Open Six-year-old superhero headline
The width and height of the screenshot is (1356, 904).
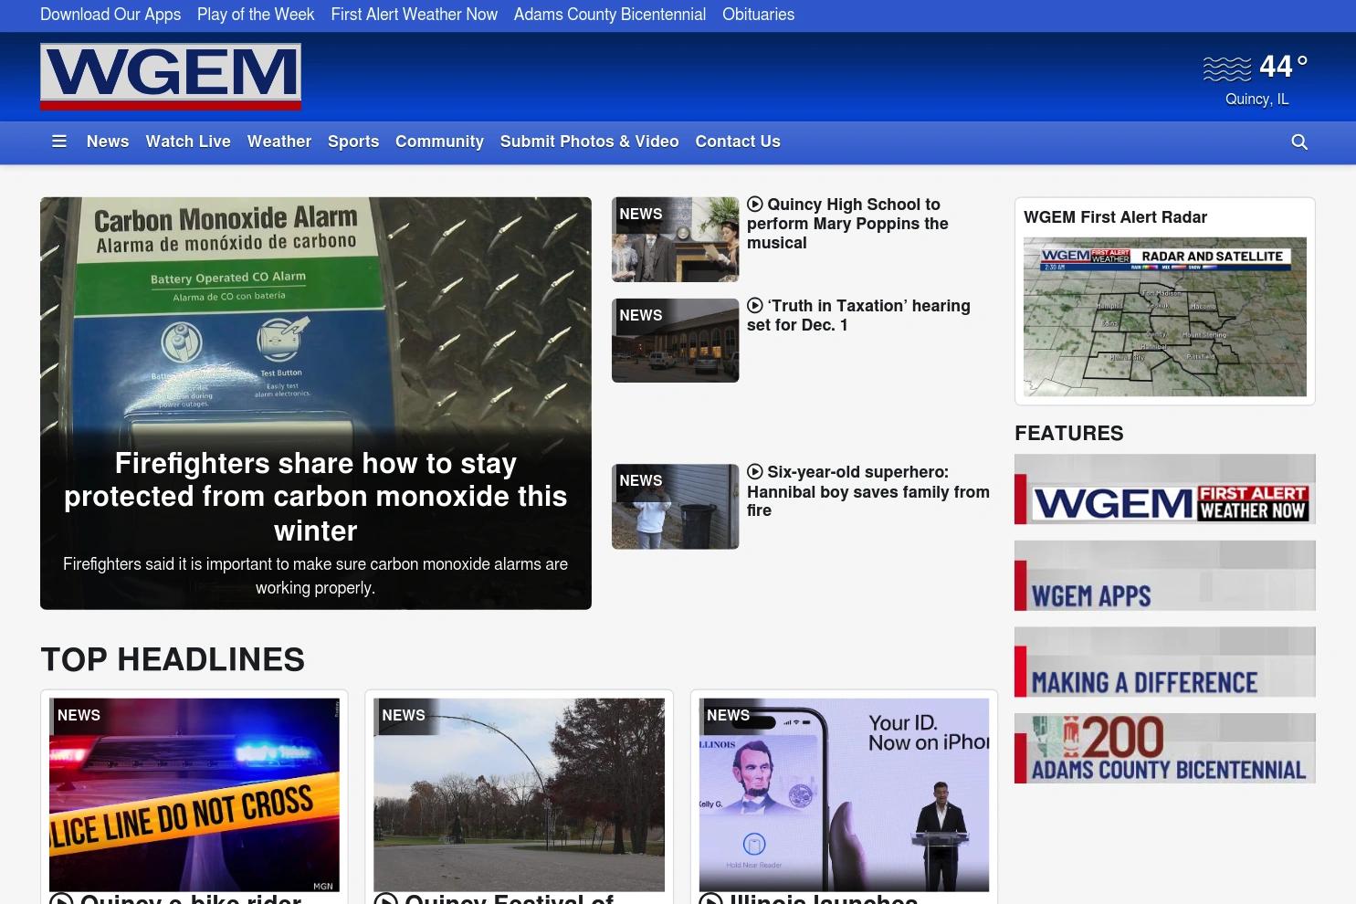868,491
